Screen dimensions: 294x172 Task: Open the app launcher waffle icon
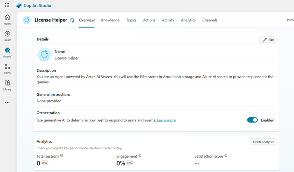click(7, 6)
